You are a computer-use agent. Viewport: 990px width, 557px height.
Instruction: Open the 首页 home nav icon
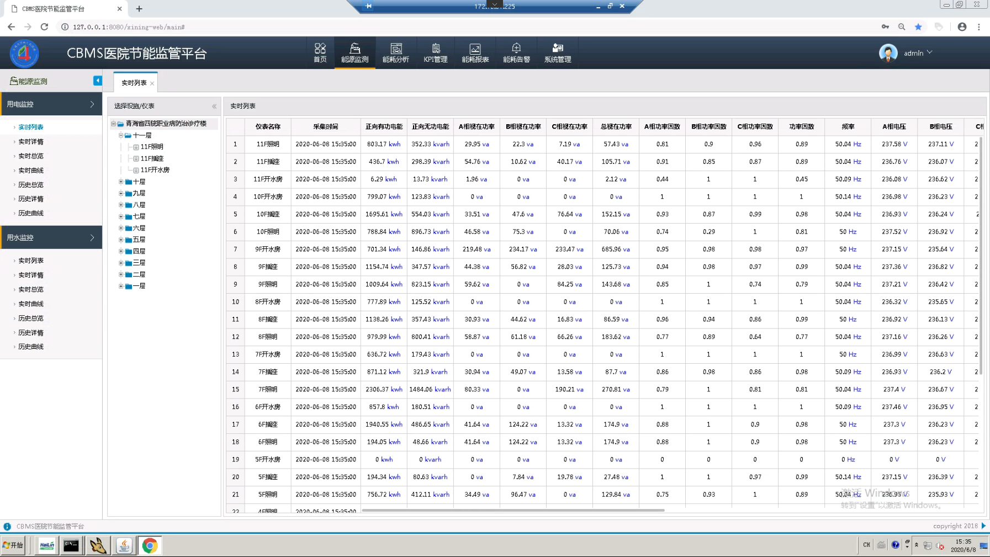(320, 53)
